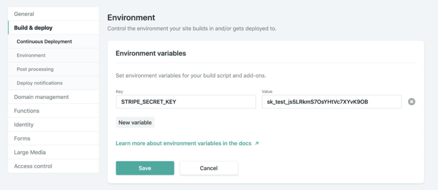Open the Environment sidebar subsection
Image resolution: width=438 pixels, height=190 pixels.
coord(31,55)
